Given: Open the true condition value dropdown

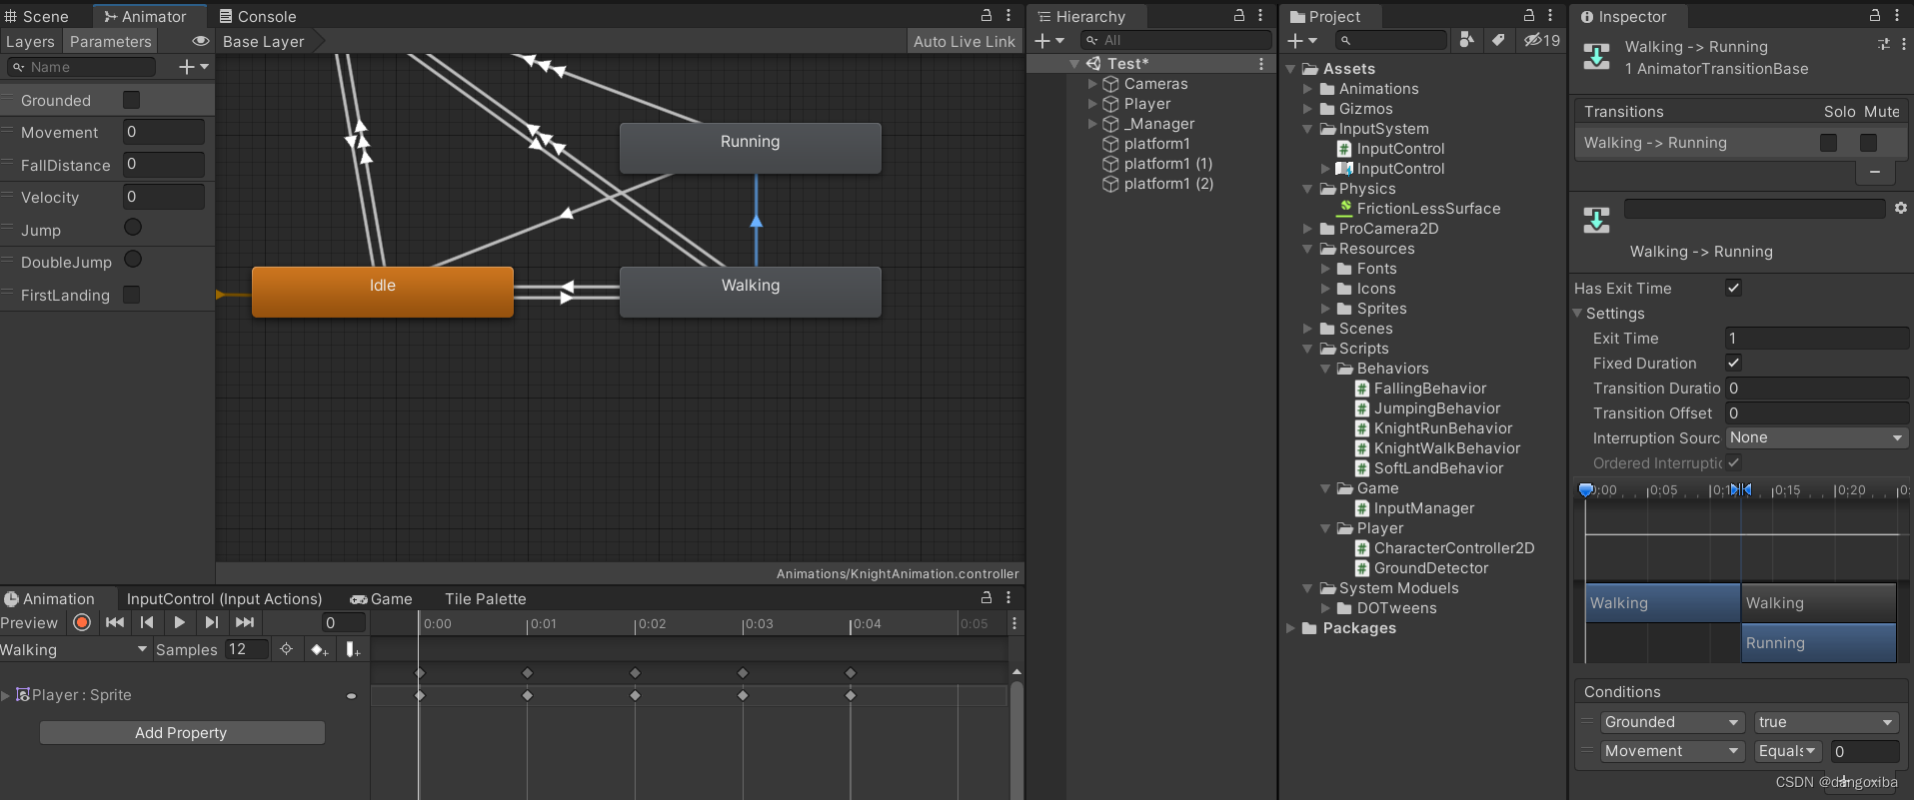Looking at the screenshot, I should (1826, 722).
